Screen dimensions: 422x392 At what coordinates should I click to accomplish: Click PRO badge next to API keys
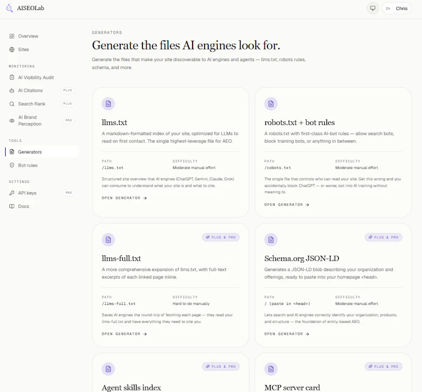point(69,193)
